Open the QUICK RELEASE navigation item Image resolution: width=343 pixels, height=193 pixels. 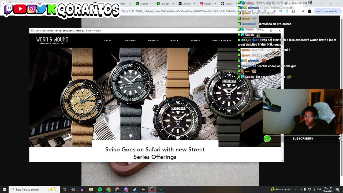pos(222,40)
